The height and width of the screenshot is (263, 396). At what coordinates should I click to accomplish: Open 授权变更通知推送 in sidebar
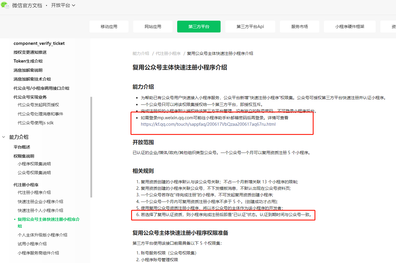(x=30, y=52)
